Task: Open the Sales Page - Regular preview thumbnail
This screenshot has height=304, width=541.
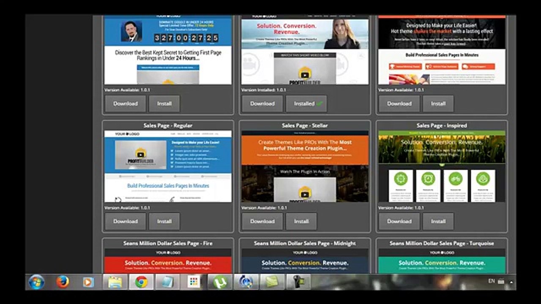Action: pos(168,166)
